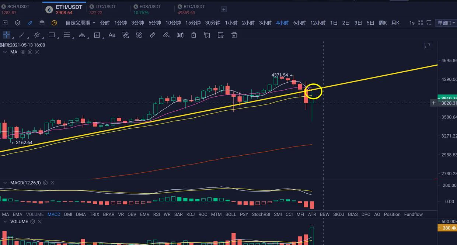457x245 pixels.
Task: Select the StochRSI indicator
Action: coord(261,214)
